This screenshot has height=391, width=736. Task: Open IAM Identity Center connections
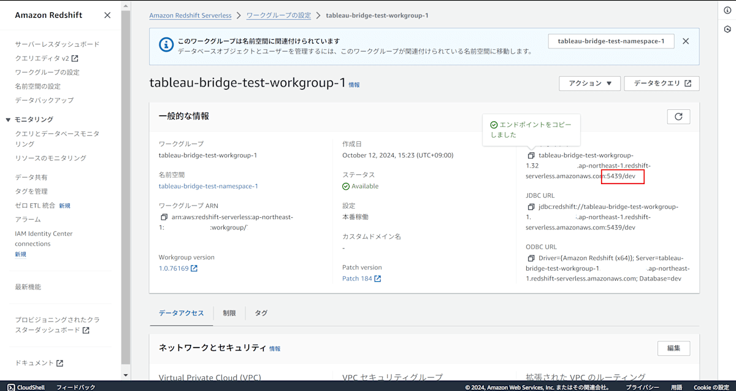(x=44, y=239)
